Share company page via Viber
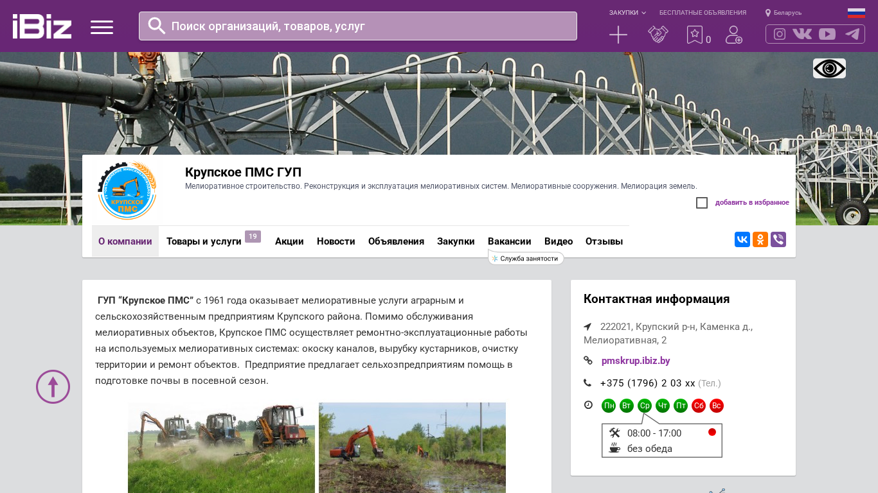The height and width of the screenshot is (493, 878). [778, 239]
